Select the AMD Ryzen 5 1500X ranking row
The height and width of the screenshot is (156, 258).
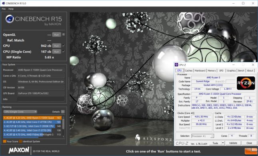32,118
